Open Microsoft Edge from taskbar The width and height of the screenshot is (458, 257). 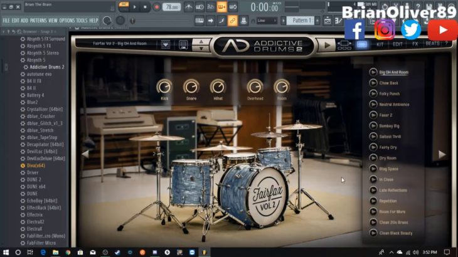click(x=43, y=252)
